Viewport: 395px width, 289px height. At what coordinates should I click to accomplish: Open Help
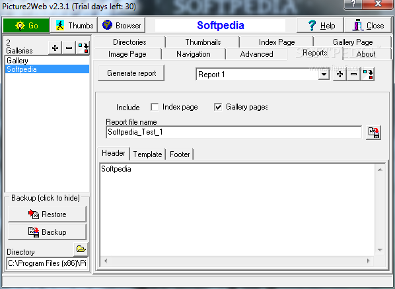coord(320,26)
